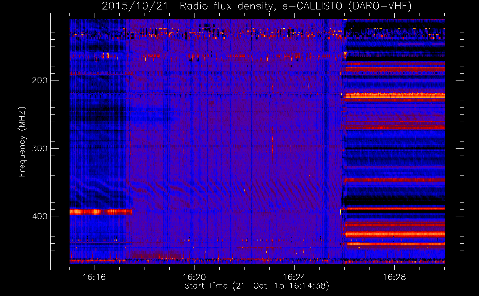Select the 16:24 time tick label

pyautogui.click(x=294, y=277)
